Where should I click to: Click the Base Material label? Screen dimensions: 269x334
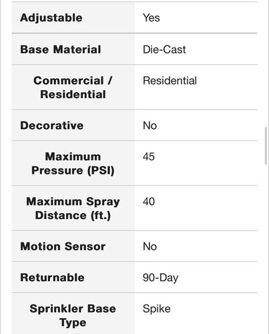[x=61, y=49]
